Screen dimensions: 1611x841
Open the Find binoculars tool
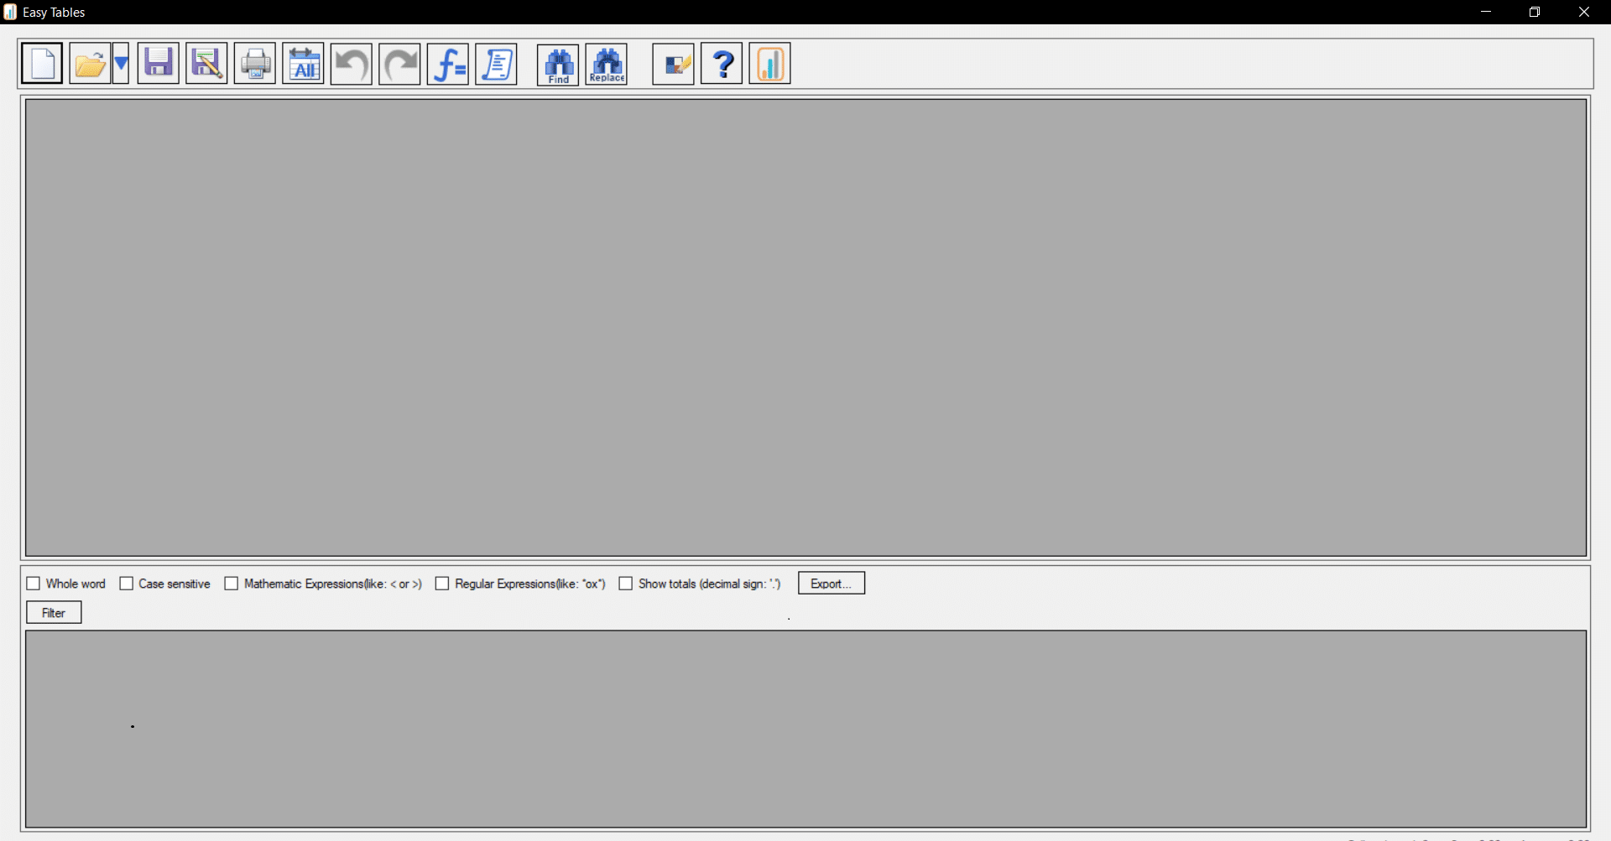(x=558, y=64)
